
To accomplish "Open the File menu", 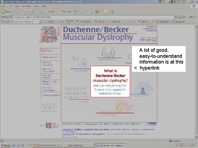I will pyautogui.click(x=3, y=6).
